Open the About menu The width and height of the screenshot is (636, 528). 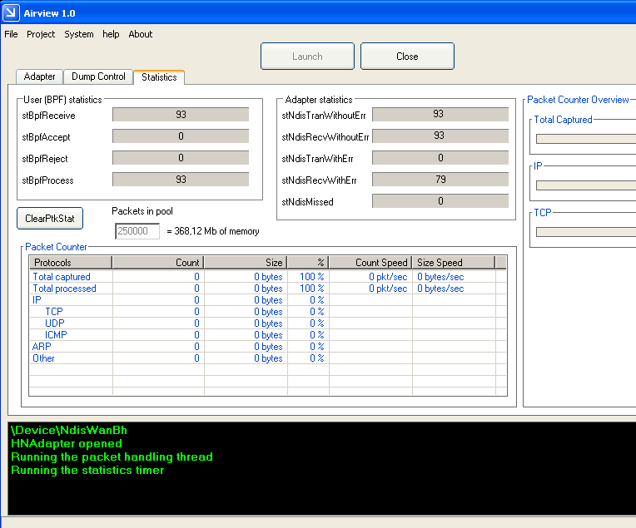click(141, 34)
